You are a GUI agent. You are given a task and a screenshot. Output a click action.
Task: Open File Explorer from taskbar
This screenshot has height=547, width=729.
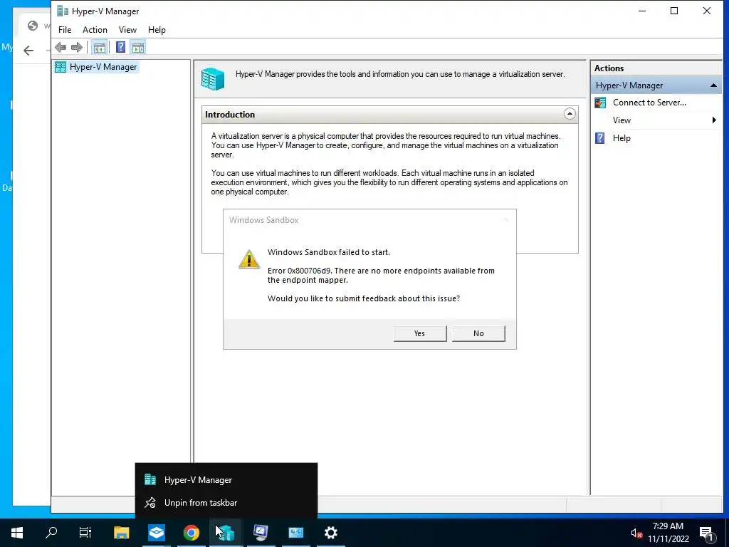121,533
